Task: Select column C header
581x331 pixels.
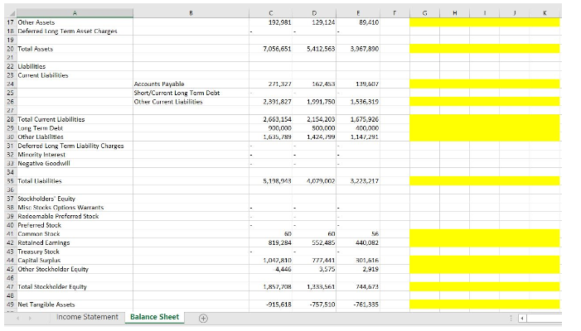Action: pos(271,13)
